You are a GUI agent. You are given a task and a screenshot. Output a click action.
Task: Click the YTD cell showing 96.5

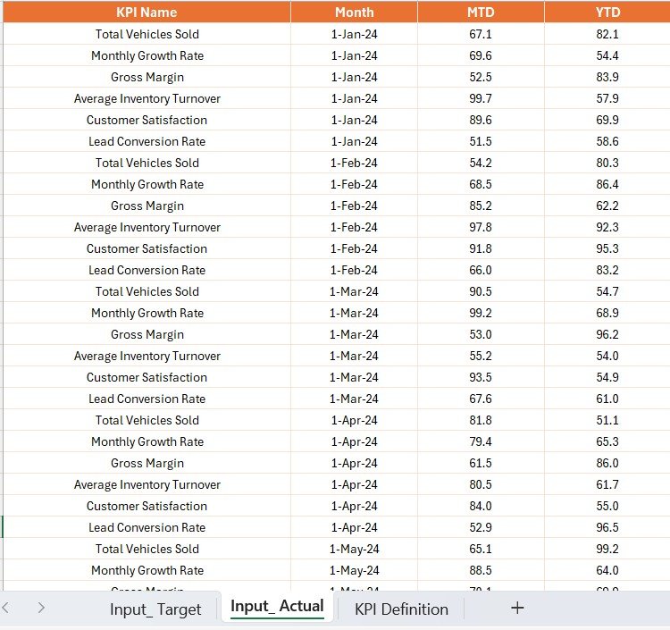point(607,527)
